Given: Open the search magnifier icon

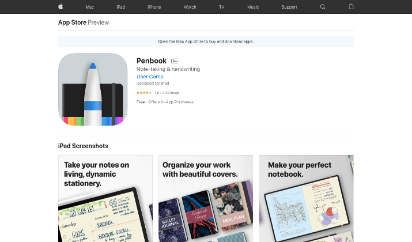Looking at the screenshot, I should 323,7.
